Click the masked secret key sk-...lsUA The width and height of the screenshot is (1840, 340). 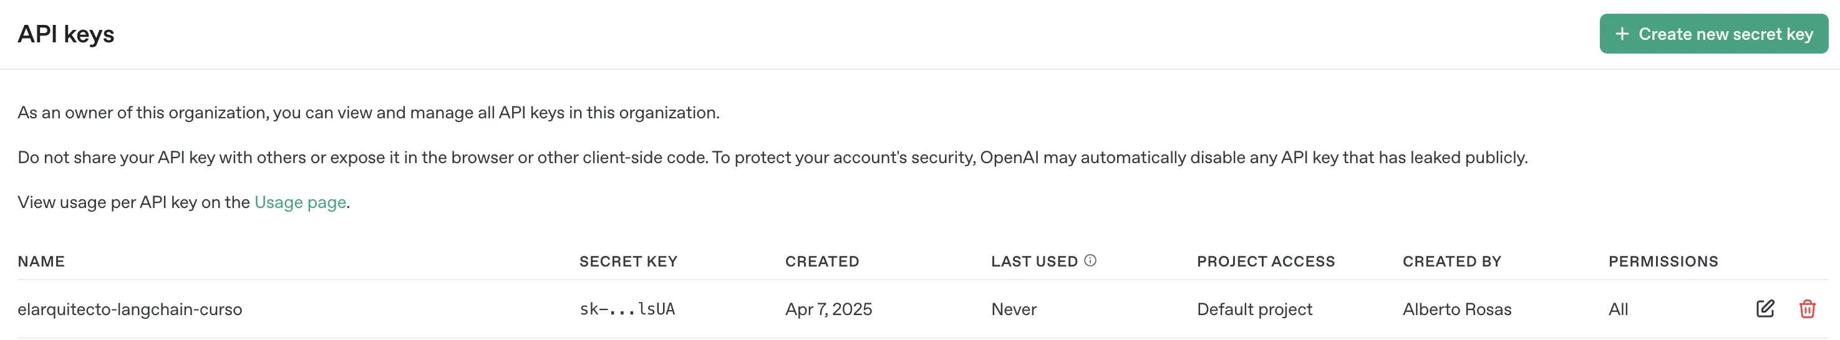pyautogui.click(x=627, y=309)
